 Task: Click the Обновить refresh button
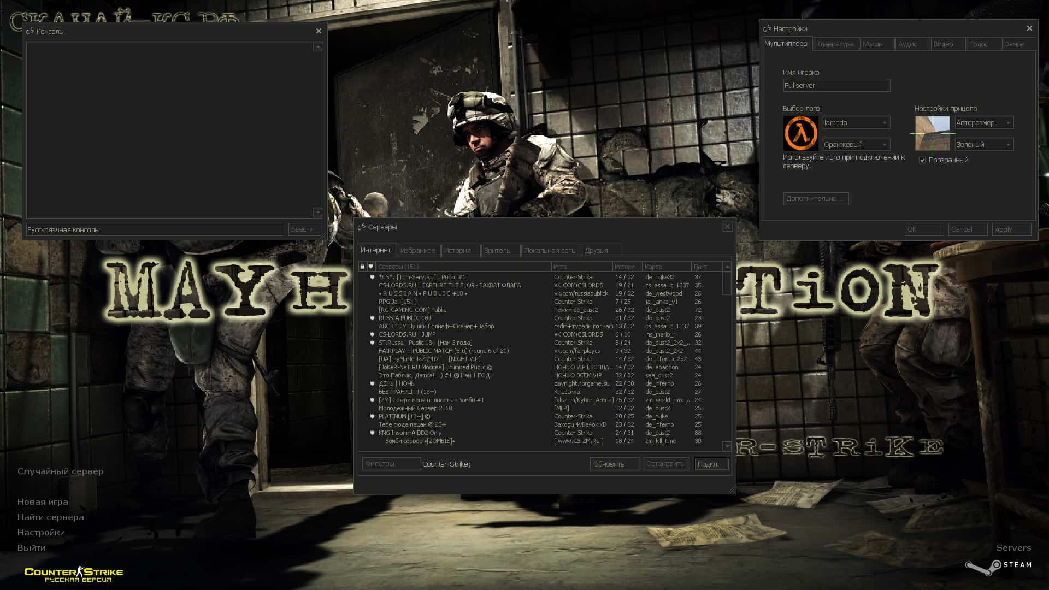pos(615,464)
